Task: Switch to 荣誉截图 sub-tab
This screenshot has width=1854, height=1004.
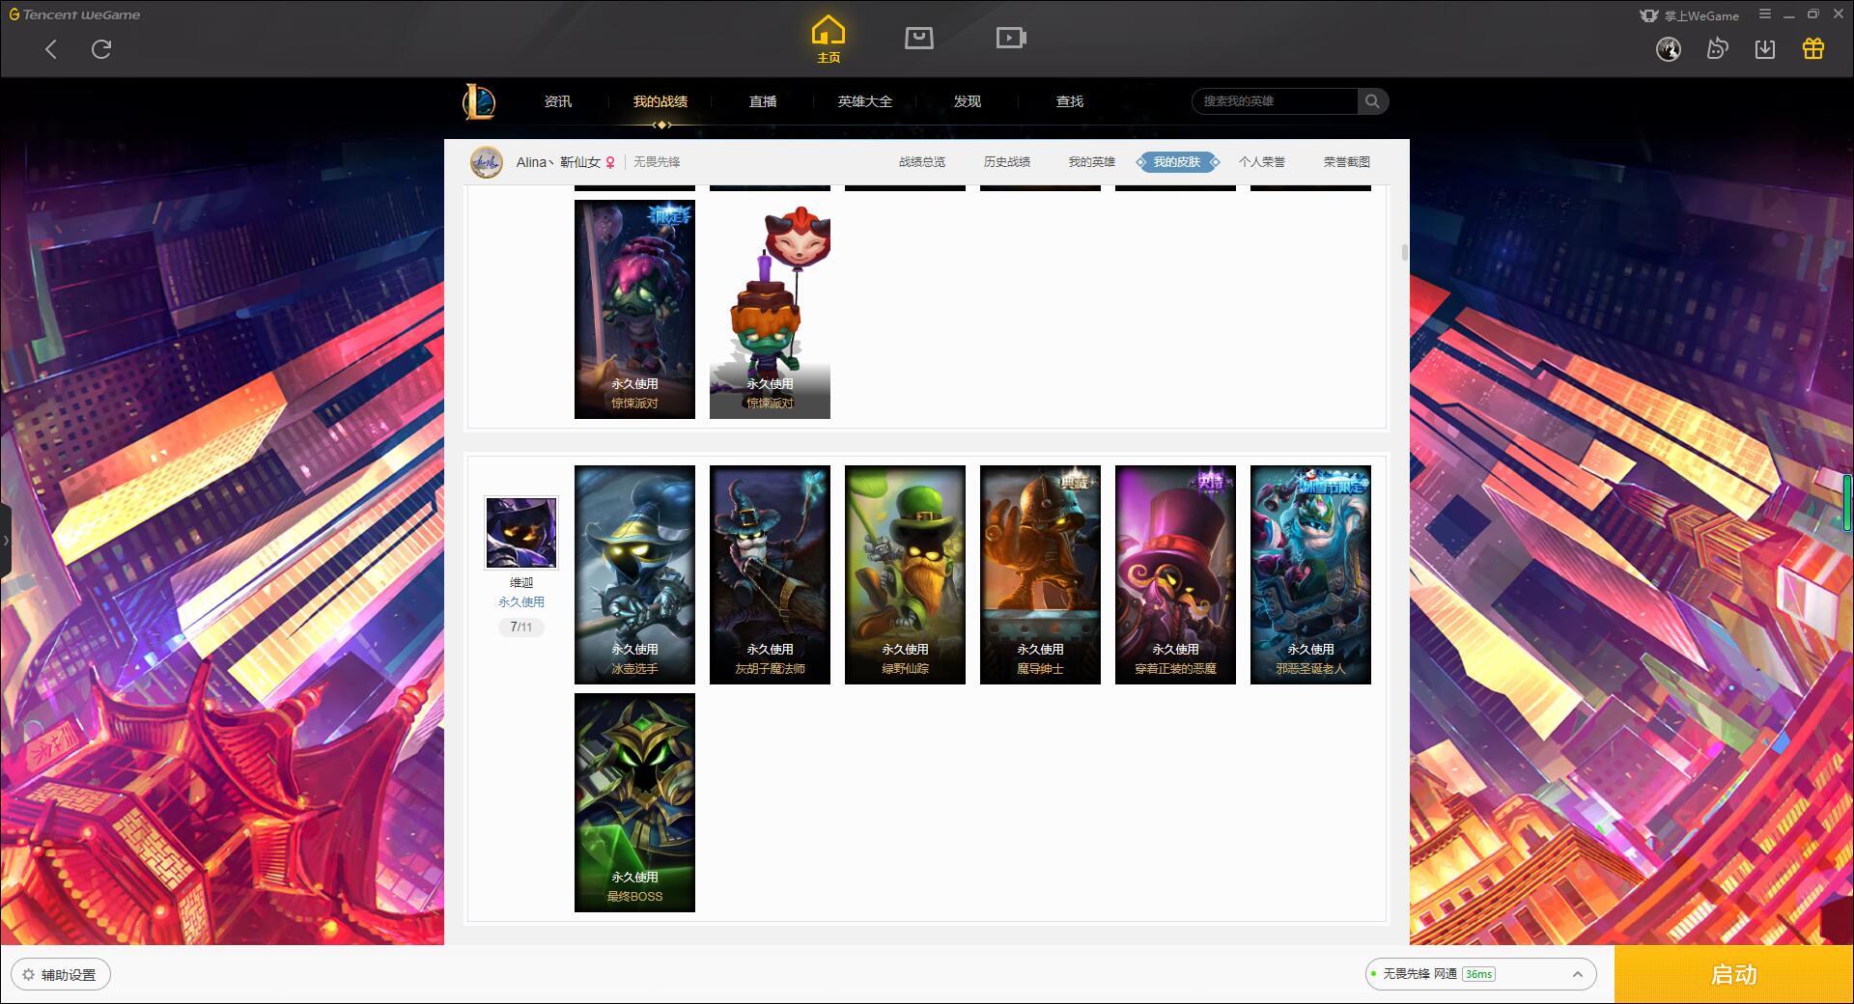Action: (1347, 162)
